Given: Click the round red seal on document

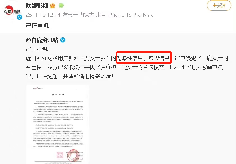Looking at the screenshot, I should (73, 156).
